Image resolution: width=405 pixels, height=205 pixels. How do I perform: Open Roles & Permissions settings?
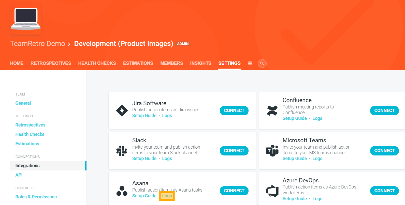(x=36, y=197)
